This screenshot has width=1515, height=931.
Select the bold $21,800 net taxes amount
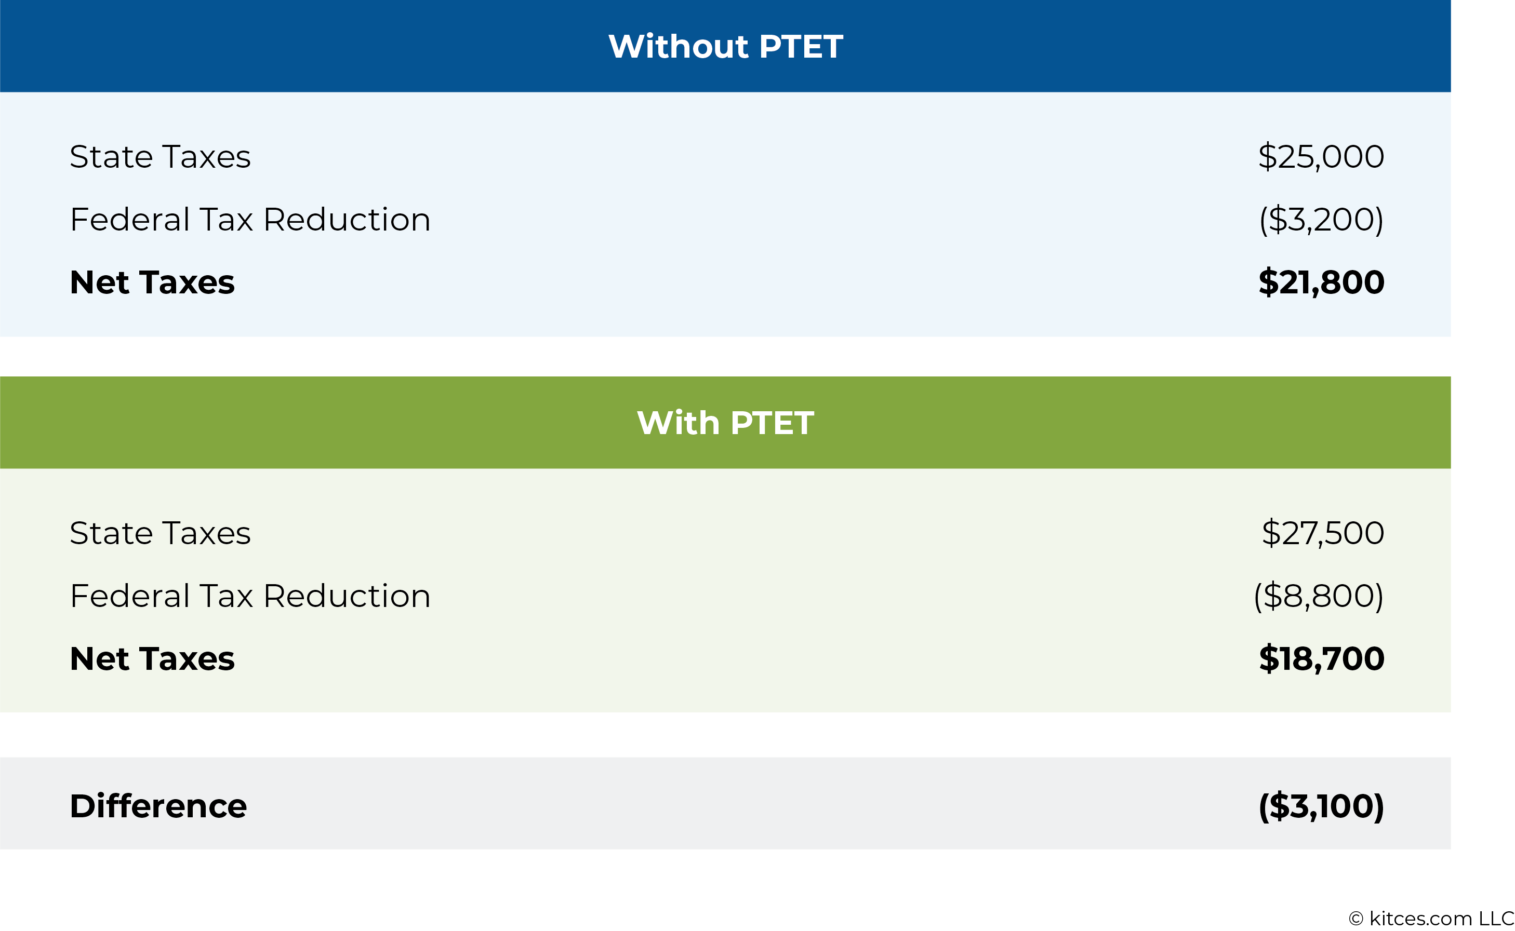coord(1321,282)
